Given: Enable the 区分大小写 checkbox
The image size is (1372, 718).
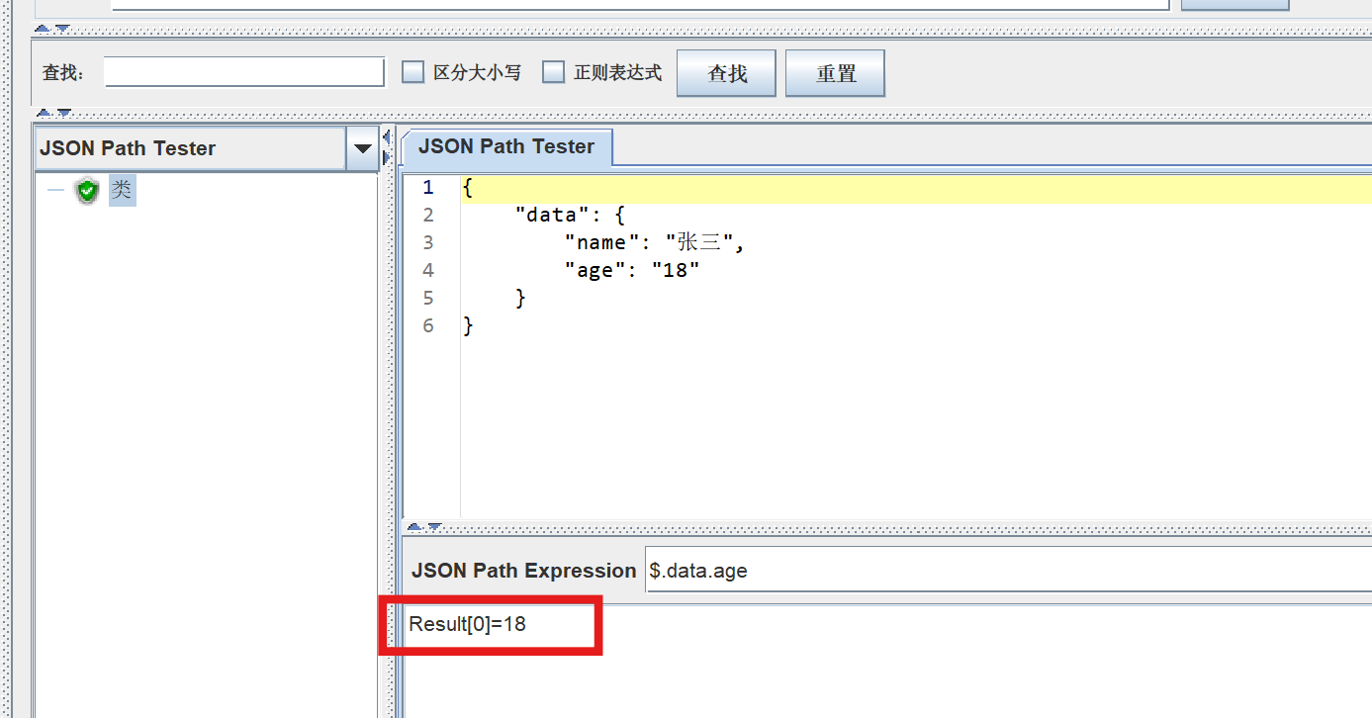Looking at the screenshot, I should [x=412, y=71].
